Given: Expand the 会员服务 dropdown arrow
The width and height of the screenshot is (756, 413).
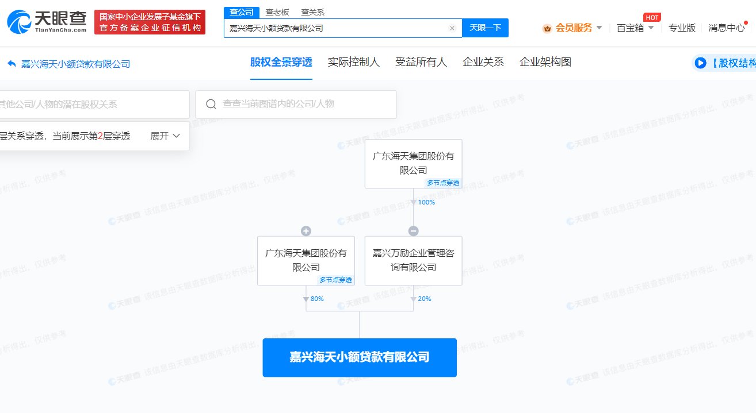Looking at the screenshot, I should click(x=599, y=28).
